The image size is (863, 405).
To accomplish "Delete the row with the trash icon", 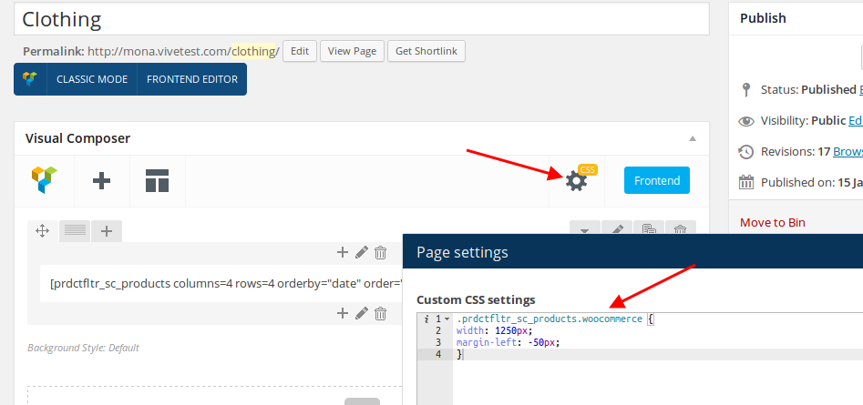I will tap(681, 228).
